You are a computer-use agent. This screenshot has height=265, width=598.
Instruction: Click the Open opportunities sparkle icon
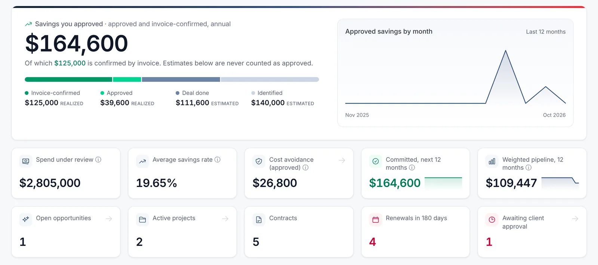pyautogui.click(x=25, y=219)
